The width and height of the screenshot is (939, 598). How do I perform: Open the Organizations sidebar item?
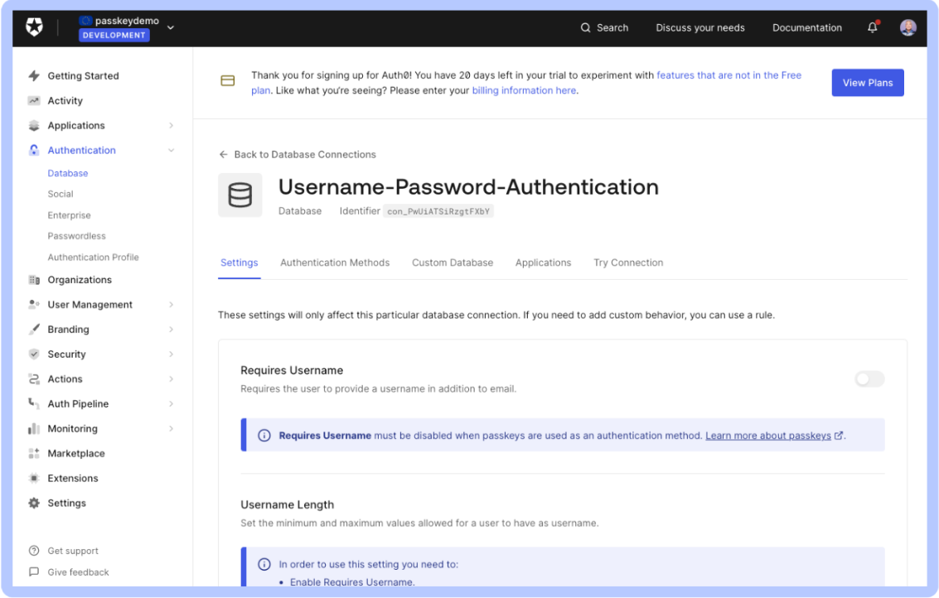click(x=80, y=280)
